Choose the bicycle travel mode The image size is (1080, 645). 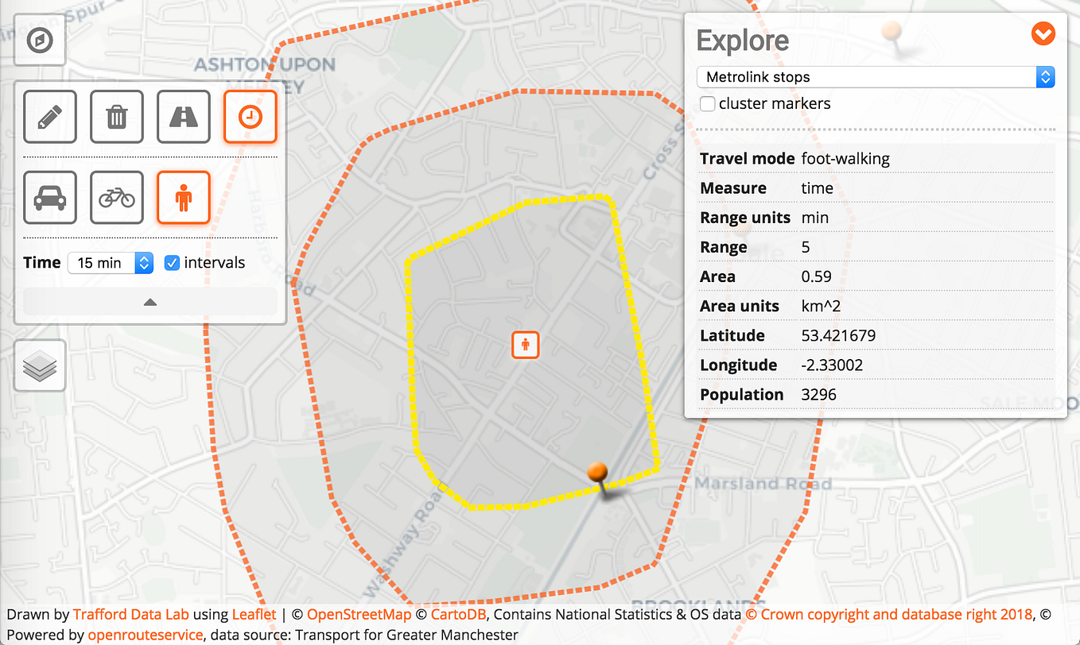(x=116, y=197)
